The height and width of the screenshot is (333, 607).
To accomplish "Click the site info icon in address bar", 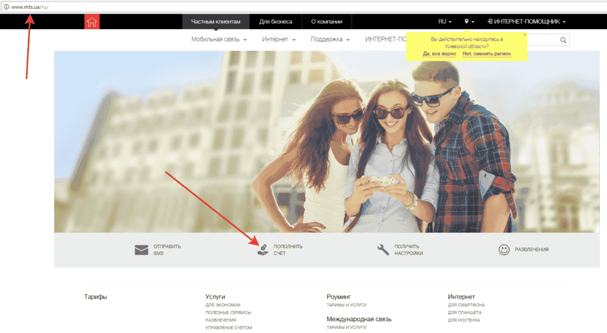I will point(6,7).
